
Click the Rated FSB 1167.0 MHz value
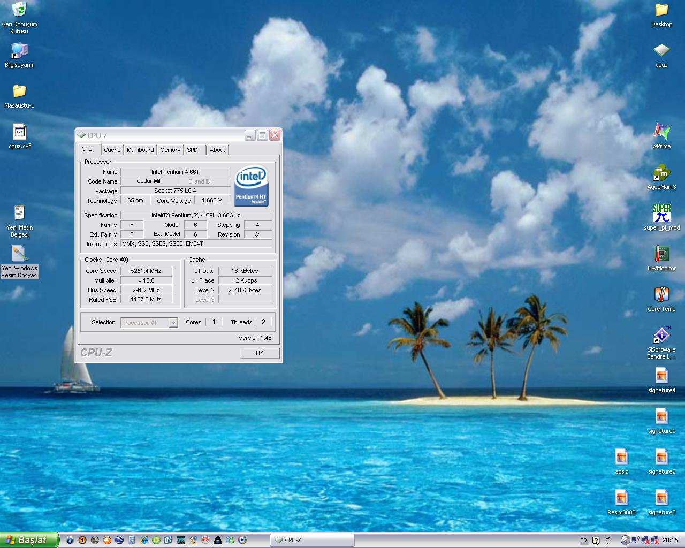(146, 300)
